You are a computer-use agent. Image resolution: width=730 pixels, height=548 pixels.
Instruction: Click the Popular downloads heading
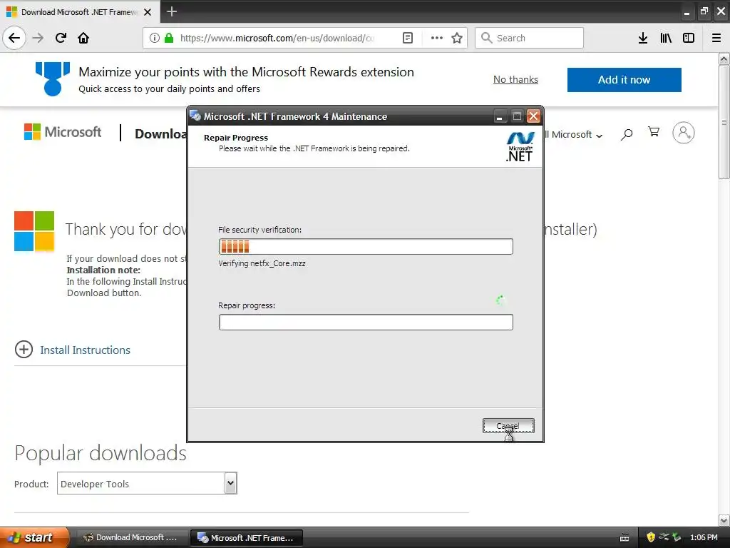[x=101, y=453]
